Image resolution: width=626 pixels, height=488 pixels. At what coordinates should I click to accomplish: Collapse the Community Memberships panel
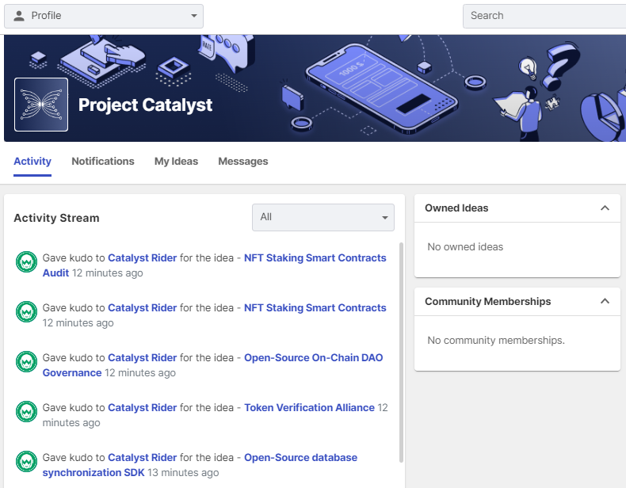tap(605, 301)
